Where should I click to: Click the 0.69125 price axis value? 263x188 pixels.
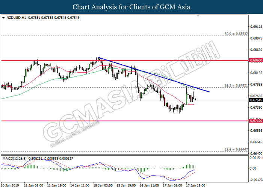[256, 27]
